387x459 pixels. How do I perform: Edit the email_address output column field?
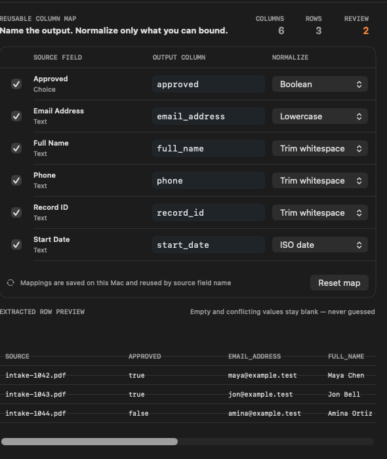[x=209, y=117]
